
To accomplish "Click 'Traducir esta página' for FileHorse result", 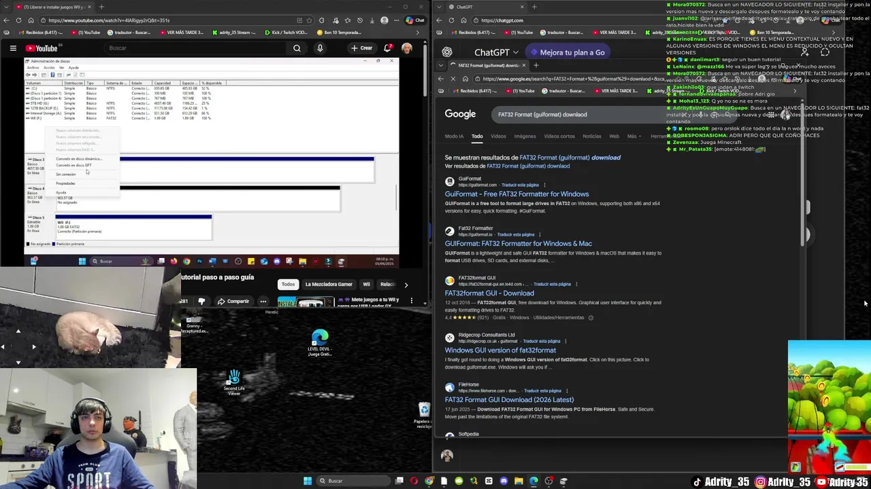I will tap(542, 391).
